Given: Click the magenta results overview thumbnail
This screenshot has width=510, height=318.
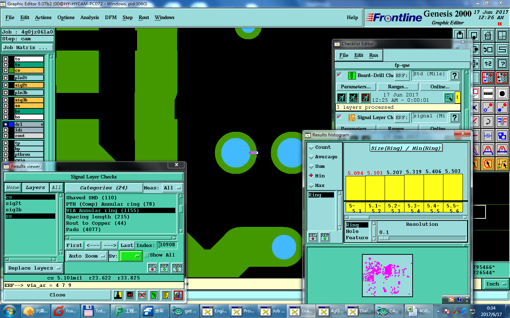Looking at the screenshot, I should pos(387,276).
